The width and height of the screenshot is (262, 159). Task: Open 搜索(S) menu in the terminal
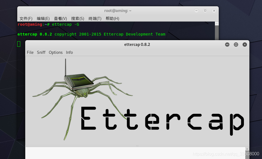tap(77, 18)
